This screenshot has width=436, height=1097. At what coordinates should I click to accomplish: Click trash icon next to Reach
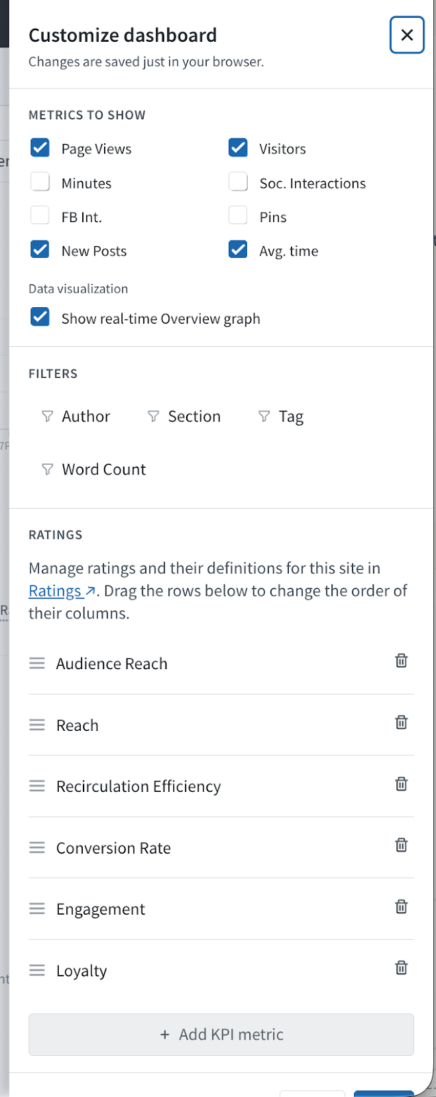402,722
